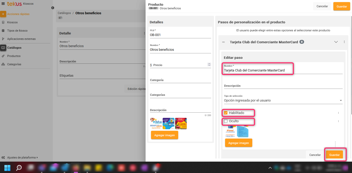
Task: Click the drag handle of Tarjeta Club step
Action: point(224,42)
